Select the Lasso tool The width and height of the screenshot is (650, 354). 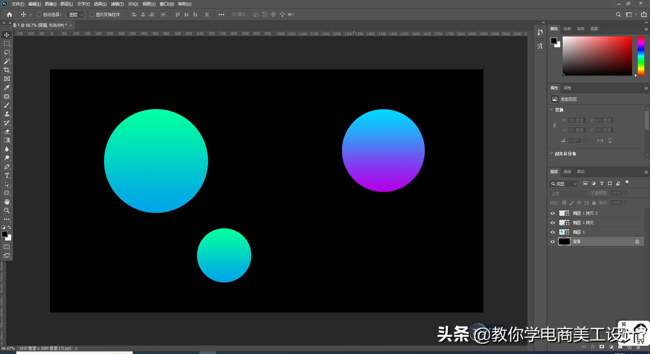pos(6,52)
